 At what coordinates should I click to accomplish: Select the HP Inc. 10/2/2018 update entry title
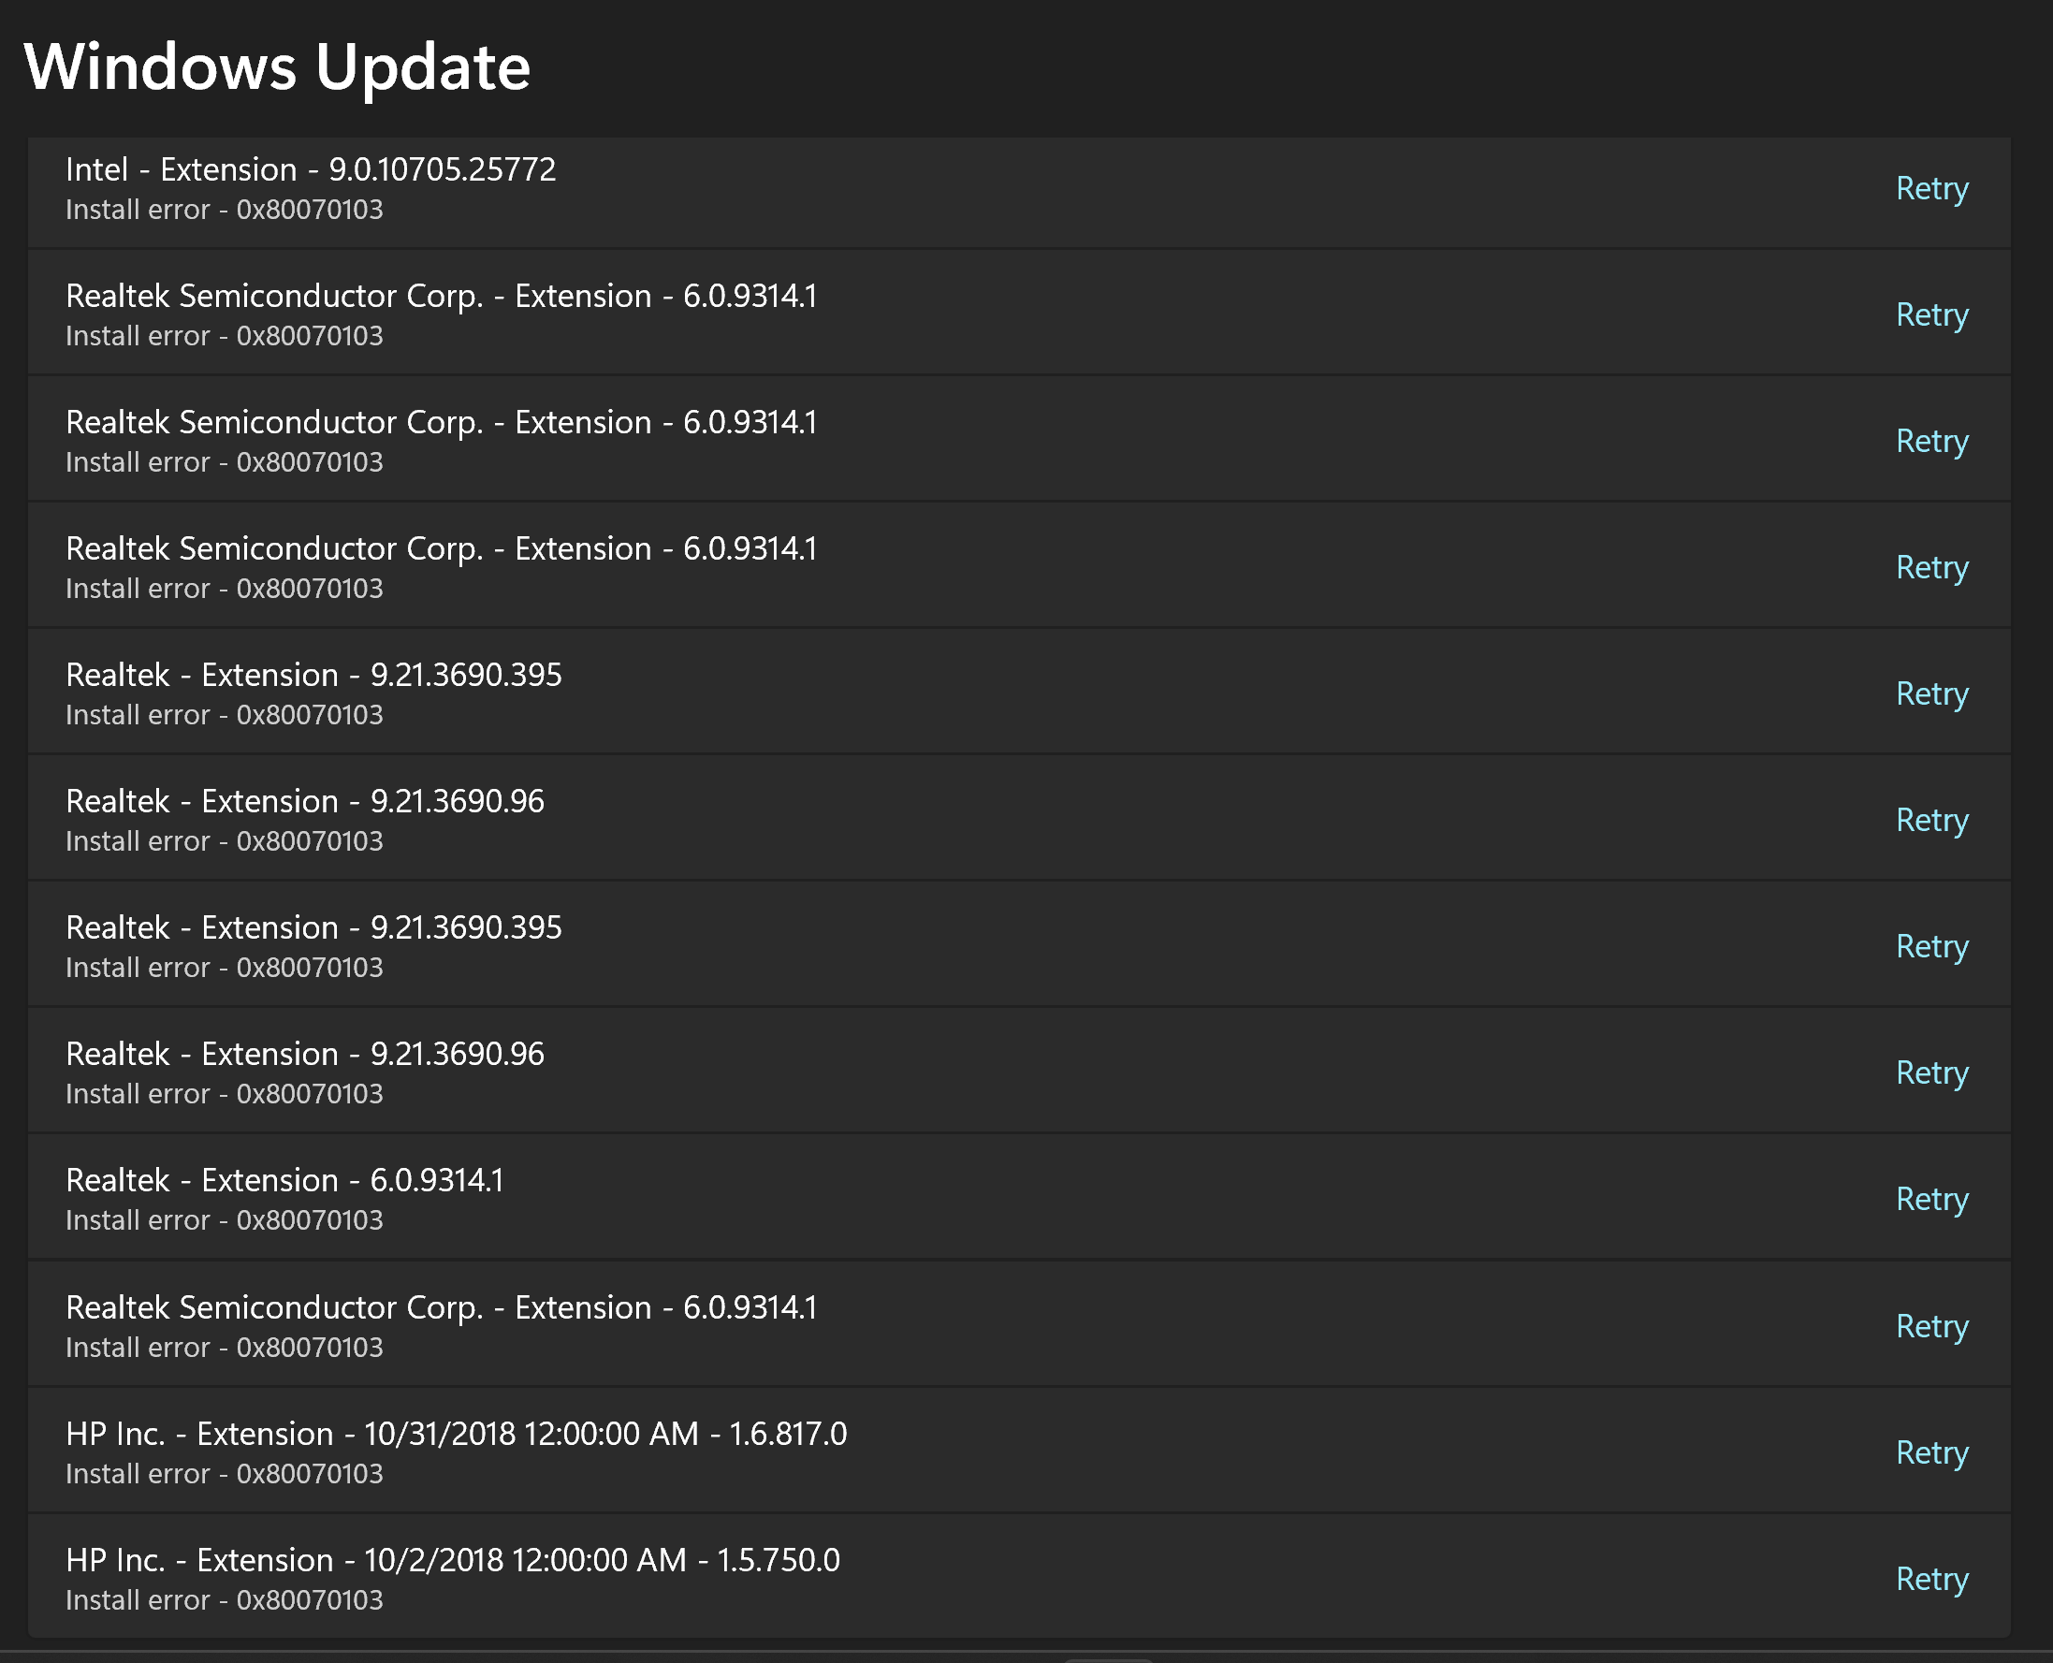pyautogui.click(x=452, y=1560)
